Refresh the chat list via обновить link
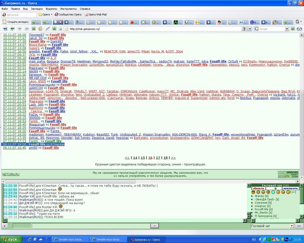Image resolution: width=304 pixels, height=243 pixels. coord(259,188)
